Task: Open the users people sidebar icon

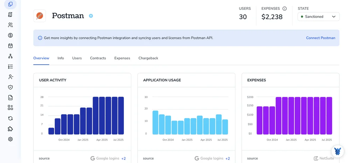Action: pyautogui.click(x=10, y=25)
